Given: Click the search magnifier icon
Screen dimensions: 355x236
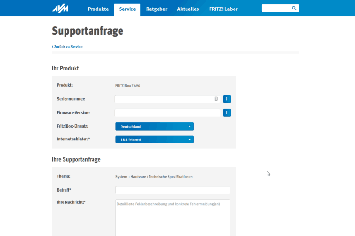Looking at the screenshot, I should (x=294, y=8).
